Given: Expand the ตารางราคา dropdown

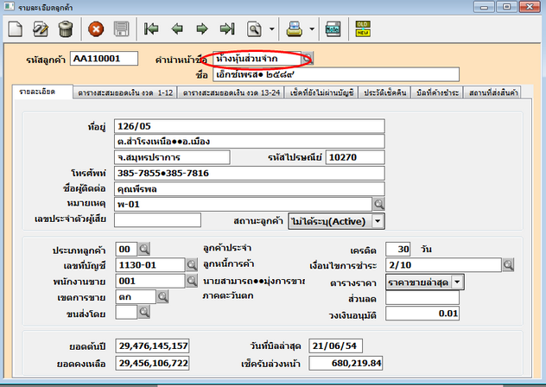Looking at the screenshot, I should (458, 281).
